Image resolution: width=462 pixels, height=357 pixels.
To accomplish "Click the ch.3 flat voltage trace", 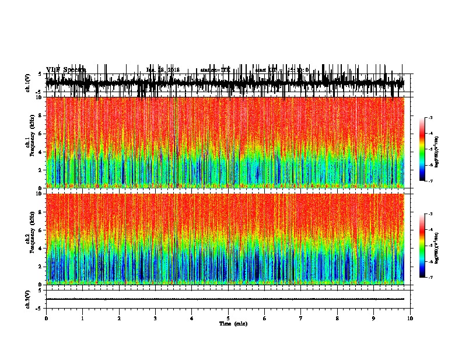I will pyautogui.click(x=225, y=299).
